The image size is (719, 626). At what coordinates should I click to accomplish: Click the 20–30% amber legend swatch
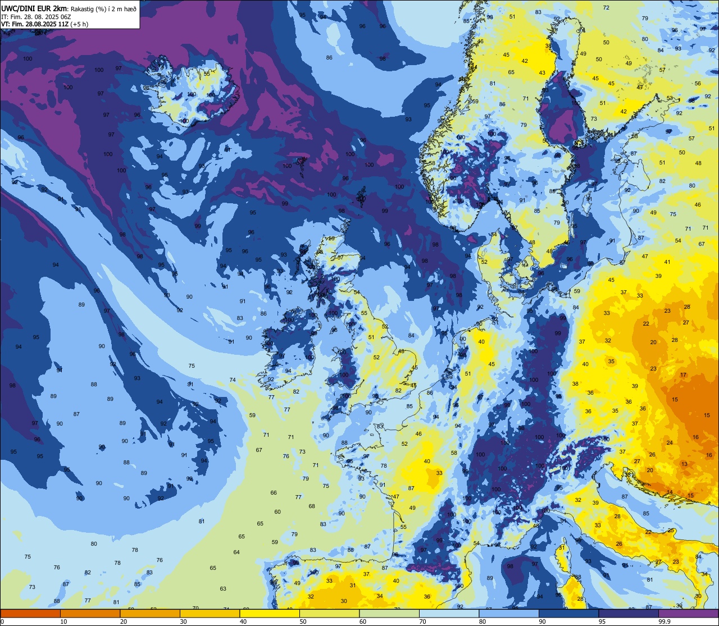pyautogui.click(x=150, y=613)
